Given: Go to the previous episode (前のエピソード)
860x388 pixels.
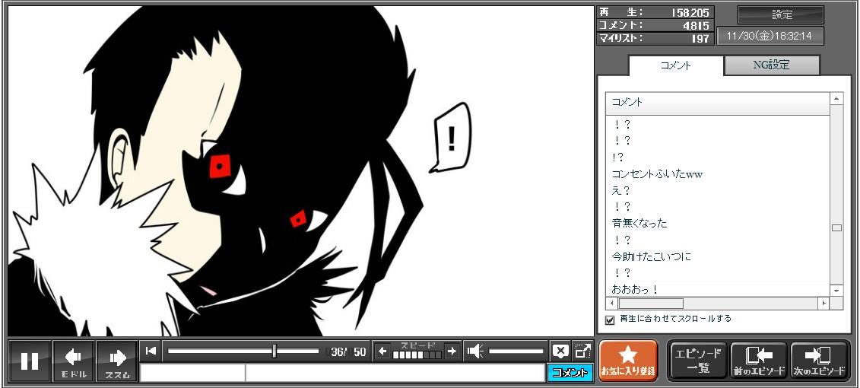Looking at the screenshot, I should click(x=759, y=361).
